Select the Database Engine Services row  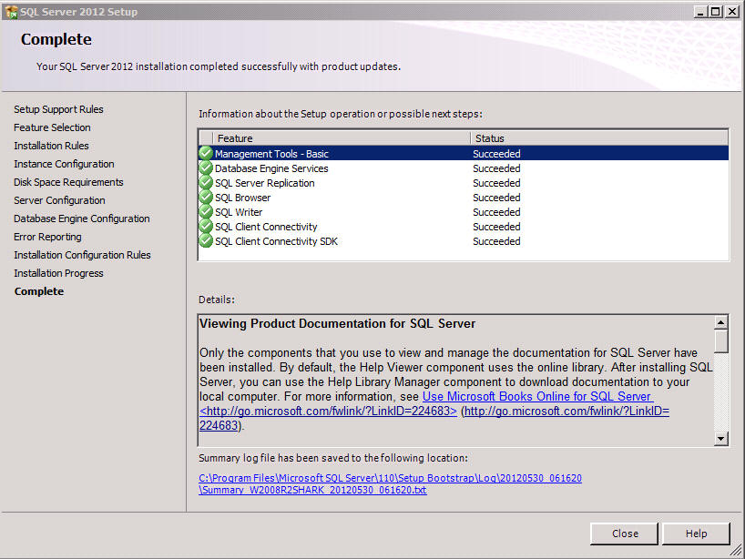464,168
